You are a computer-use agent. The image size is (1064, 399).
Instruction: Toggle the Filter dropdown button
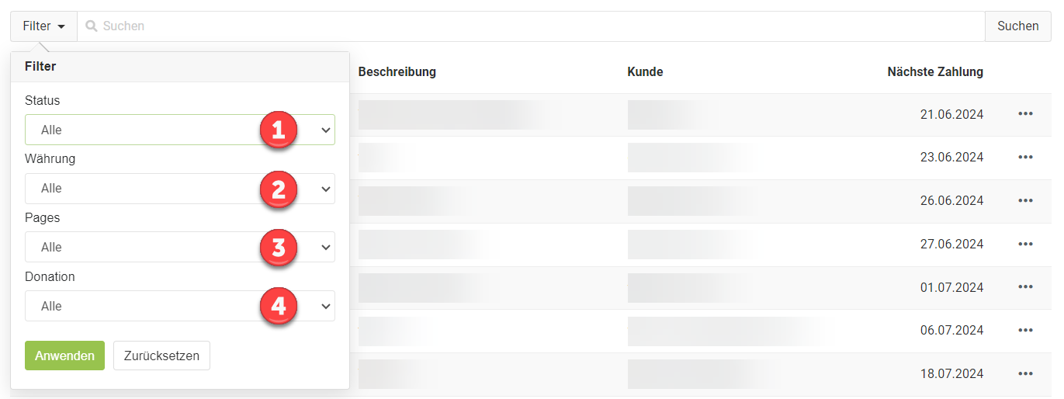43,26
